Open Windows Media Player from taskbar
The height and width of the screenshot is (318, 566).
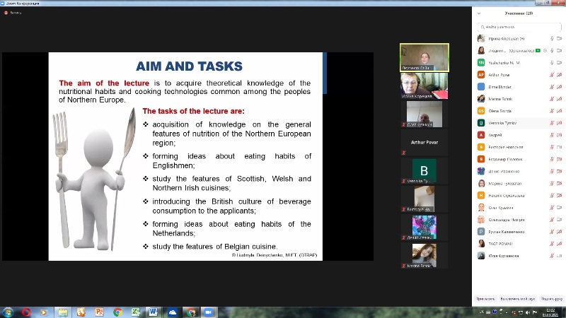[44, 312]
